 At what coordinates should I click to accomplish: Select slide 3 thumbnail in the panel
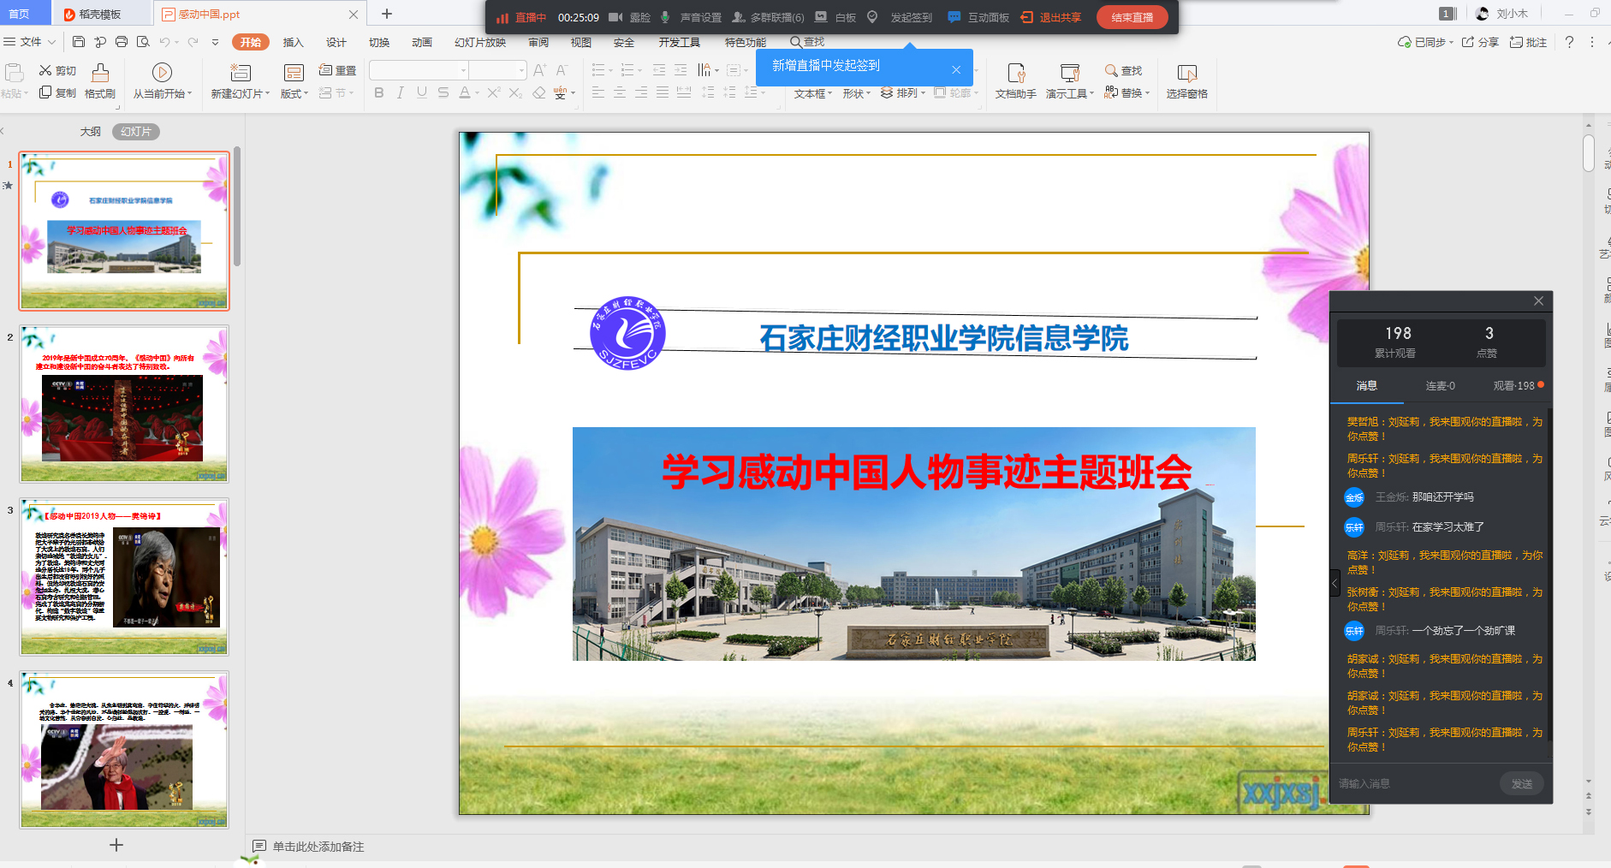(124, 577)
